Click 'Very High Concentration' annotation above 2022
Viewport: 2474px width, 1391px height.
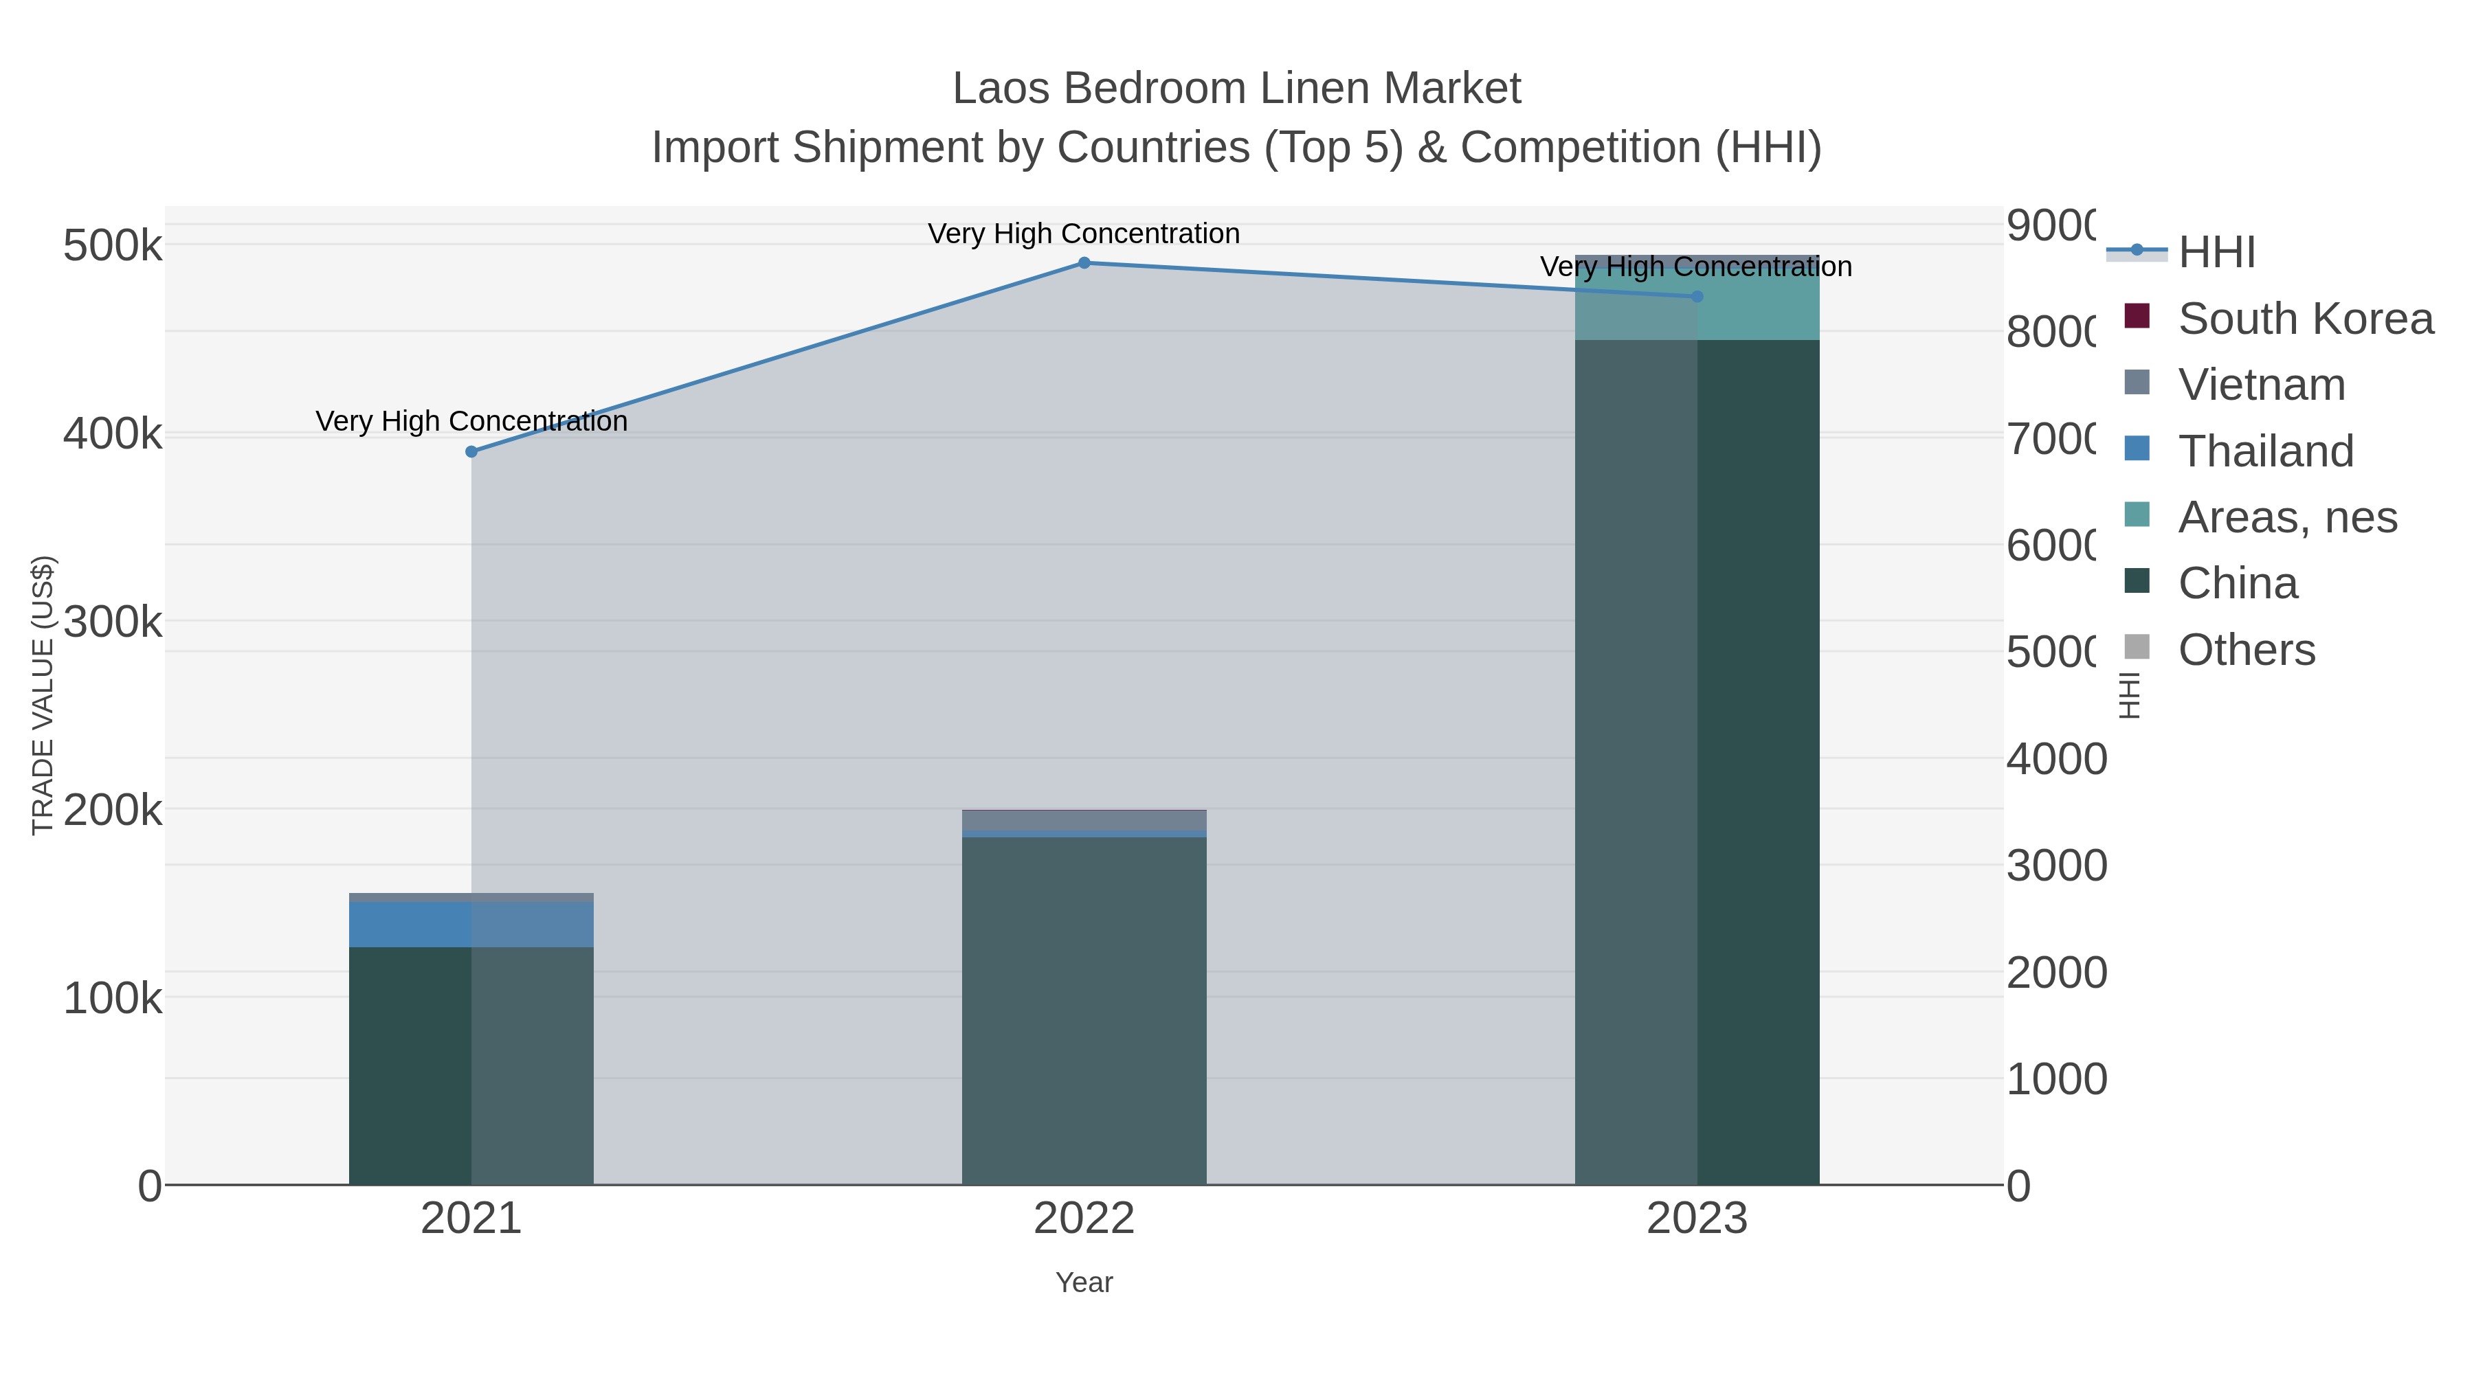pyautogui.click(x=1084, y=234)
